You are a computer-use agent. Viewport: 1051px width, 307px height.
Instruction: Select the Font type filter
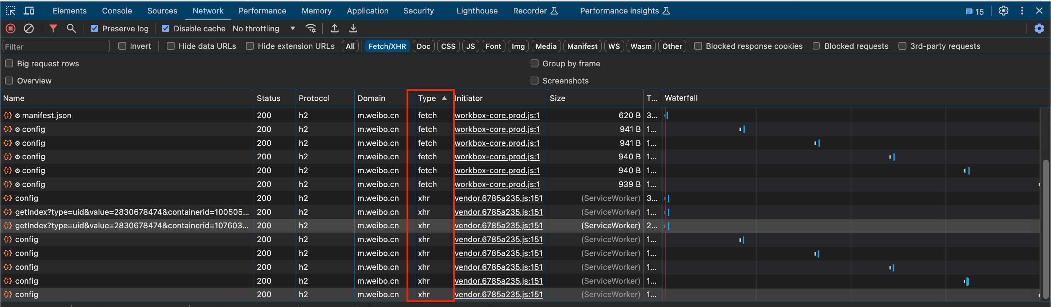(x=493, y=46)
